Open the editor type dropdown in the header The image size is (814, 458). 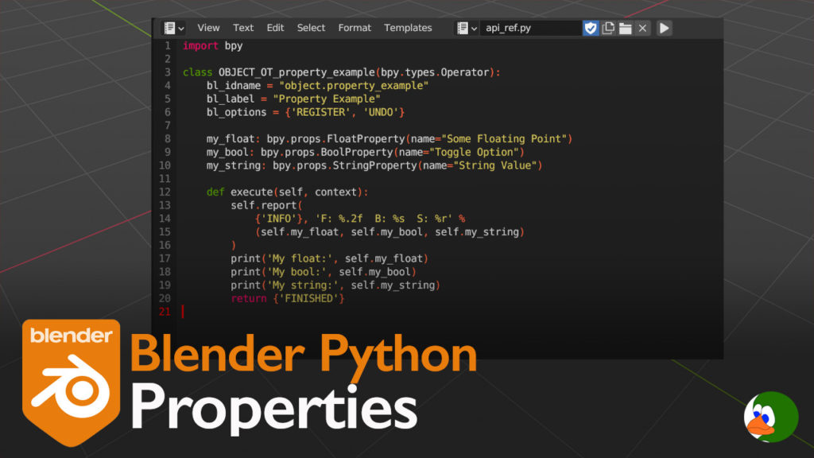173,28
